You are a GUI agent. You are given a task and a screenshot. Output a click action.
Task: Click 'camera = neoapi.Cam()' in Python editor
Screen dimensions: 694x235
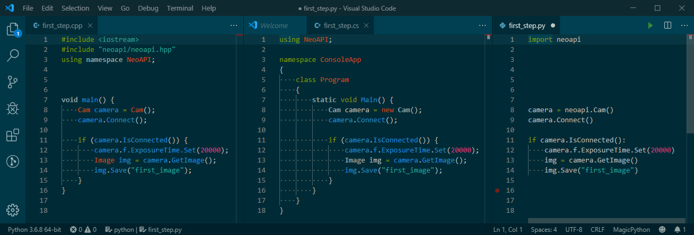point(570,110)
